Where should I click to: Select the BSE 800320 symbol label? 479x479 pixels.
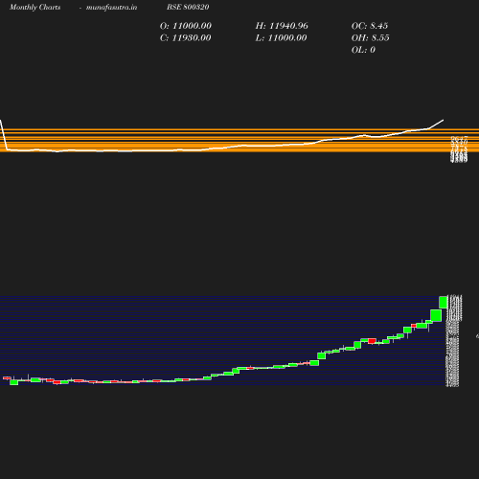pyautogui.click(x=188, y=7)
